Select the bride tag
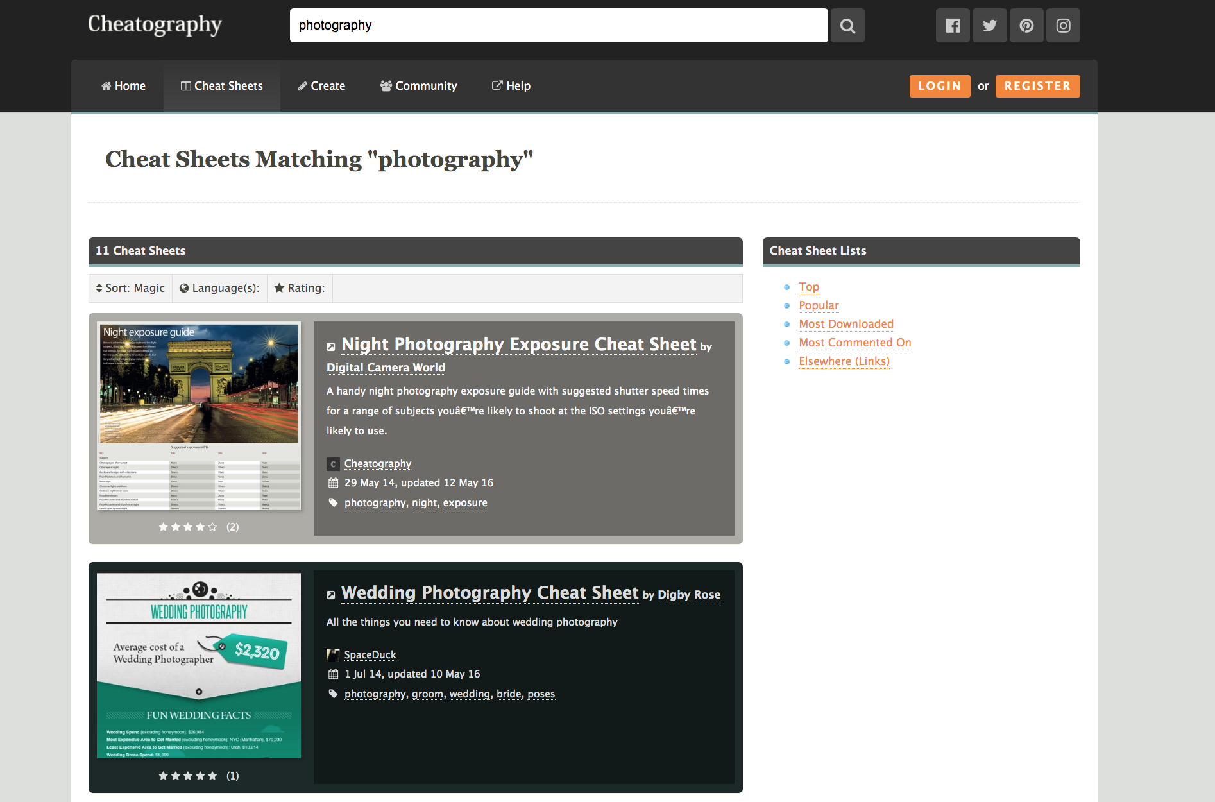1215x802 pixels. 509,694
